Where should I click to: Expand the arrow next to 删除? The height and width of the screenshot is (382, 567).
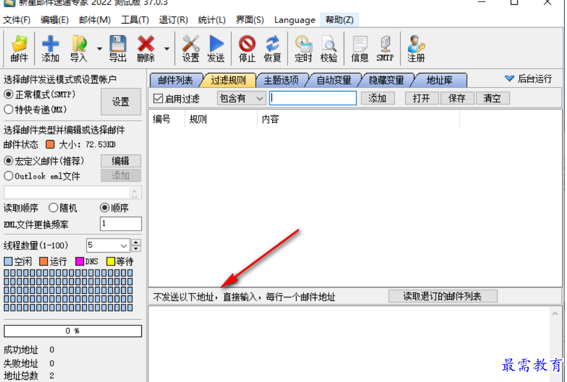tap(167, 49)
